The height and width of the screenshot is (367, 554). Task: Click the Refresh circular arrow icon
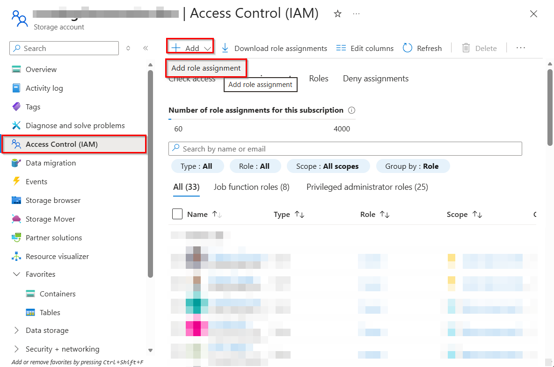(408, 48)
